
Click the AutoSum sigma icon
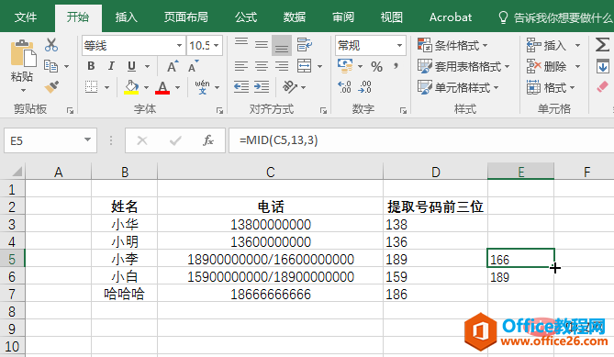click(602, 45)
